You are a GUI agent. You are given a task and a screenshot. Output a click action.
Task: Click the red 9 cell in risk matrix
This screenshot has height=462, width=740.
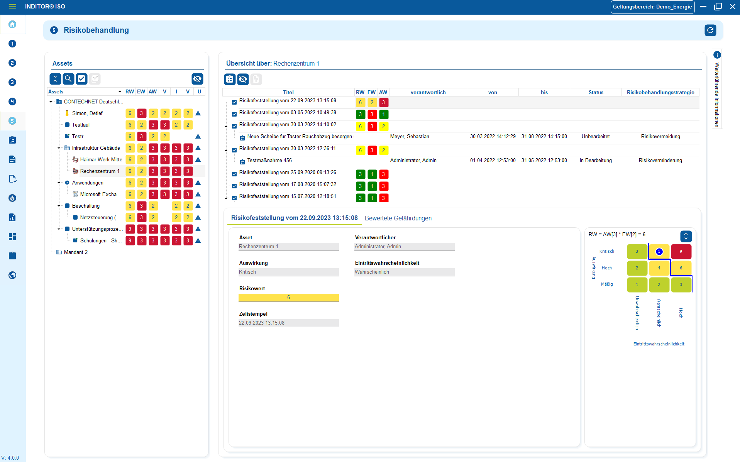click(x=681, y=252)
